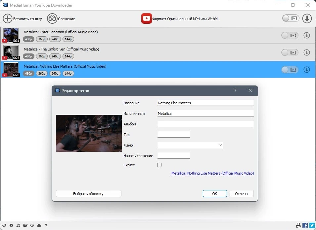Select 480p for The Unforgiven
This screenshot has height=230, width=316.
(28, 56)
